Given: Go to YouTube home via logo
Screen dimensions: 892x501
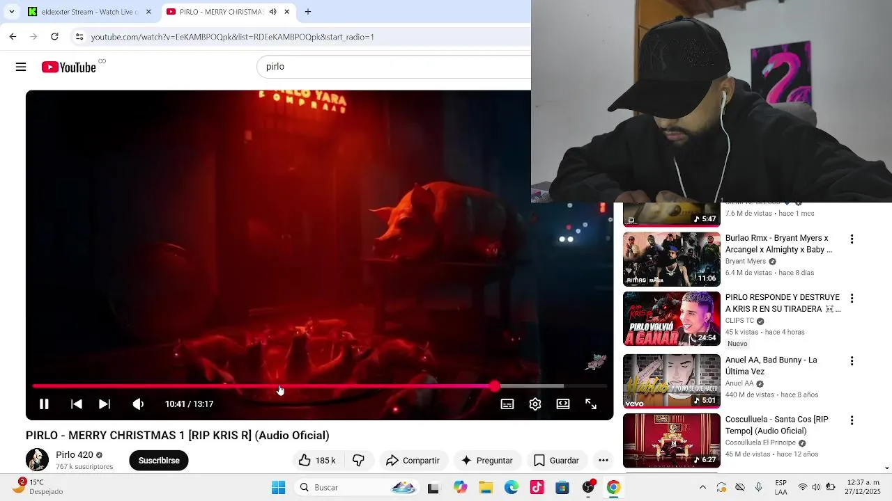Looking at the screenshot, I should [69, 67].
